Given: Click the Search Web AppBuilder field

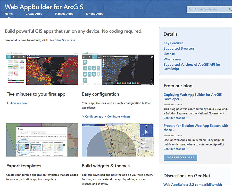Looking at the screenshot, I should coord(209,10).
